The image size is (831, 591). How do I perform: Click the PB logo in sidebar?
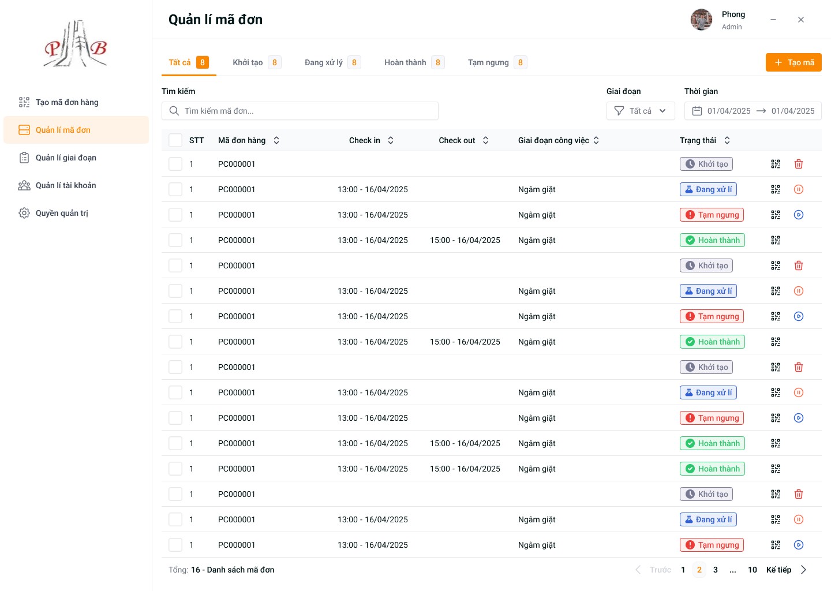[76, 44]
